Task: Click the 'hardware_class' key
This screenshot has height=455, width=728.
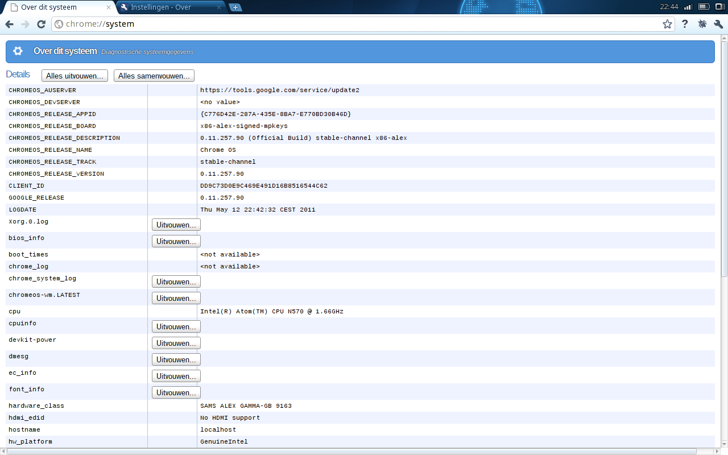Action: (x=36, y=406)
